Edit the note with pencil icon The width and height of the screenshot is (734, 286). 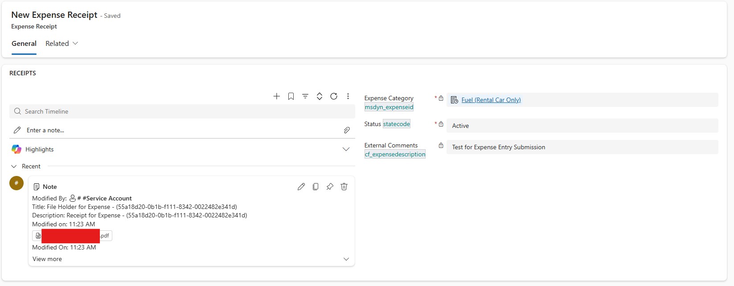click(301, 187)
